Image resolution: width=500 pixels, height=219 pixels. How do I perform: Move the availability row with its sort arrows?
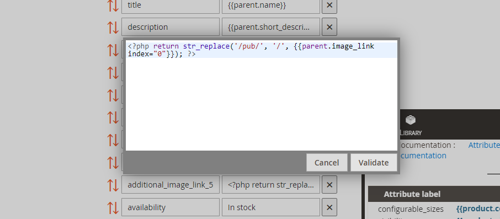(x=113, y=207)
